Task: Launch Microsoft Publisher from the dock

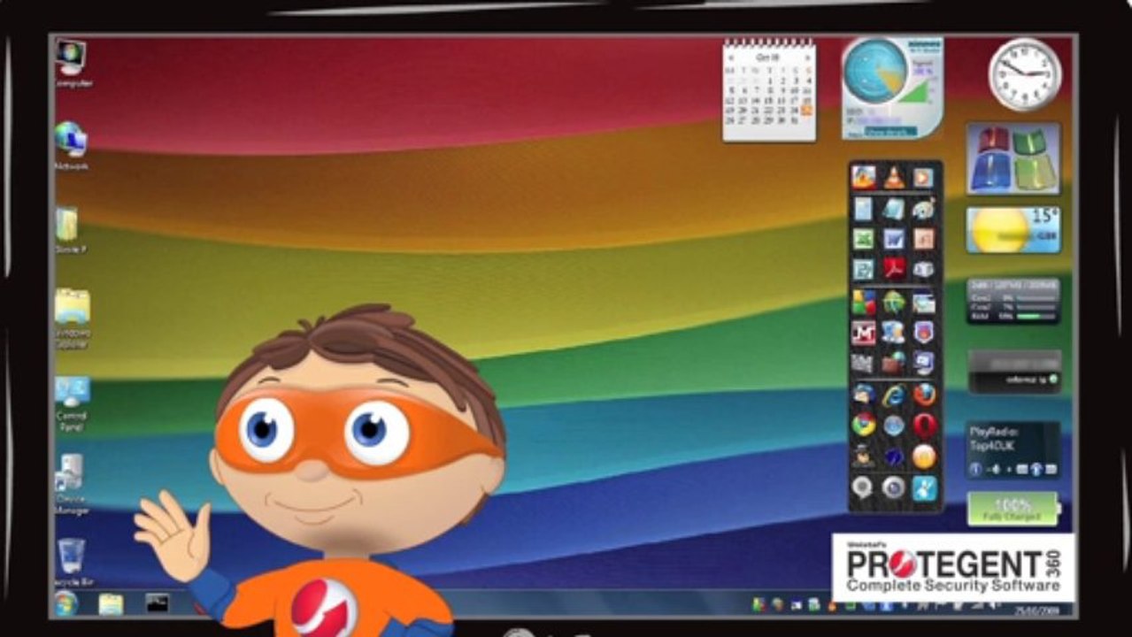Action: [863, 269]
